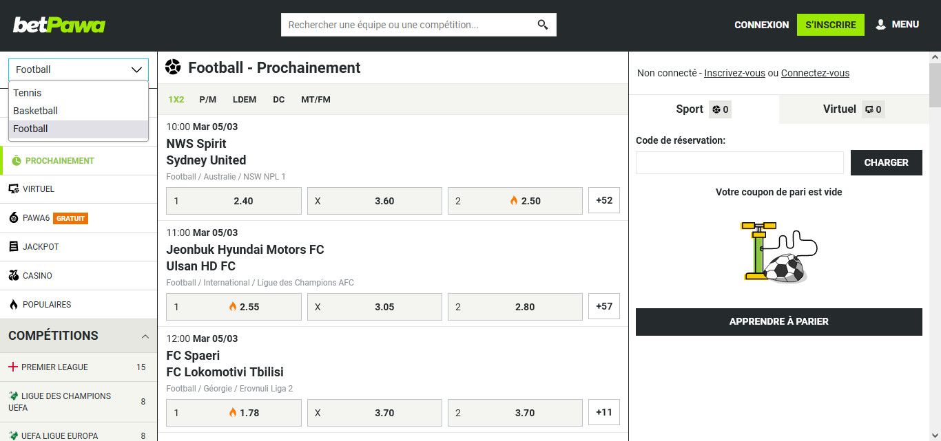The width and height of the screenshot is (941, 441).
Task: Click the Ligue des Champions UEFA icon
Action: pyautogui.click(x=12, y=396)
